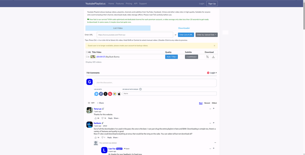This screenshot has height=155, width=305.
Task: Log in with the Google icon
Action: pos(110,94)
